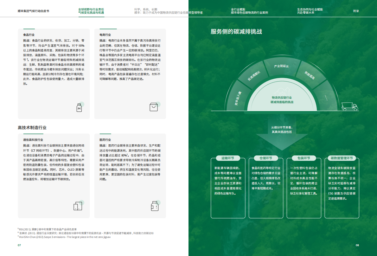Expand the 包装环节 column

[304, 187]
